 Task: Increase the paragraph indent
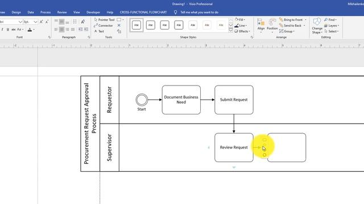click(86, 29)
